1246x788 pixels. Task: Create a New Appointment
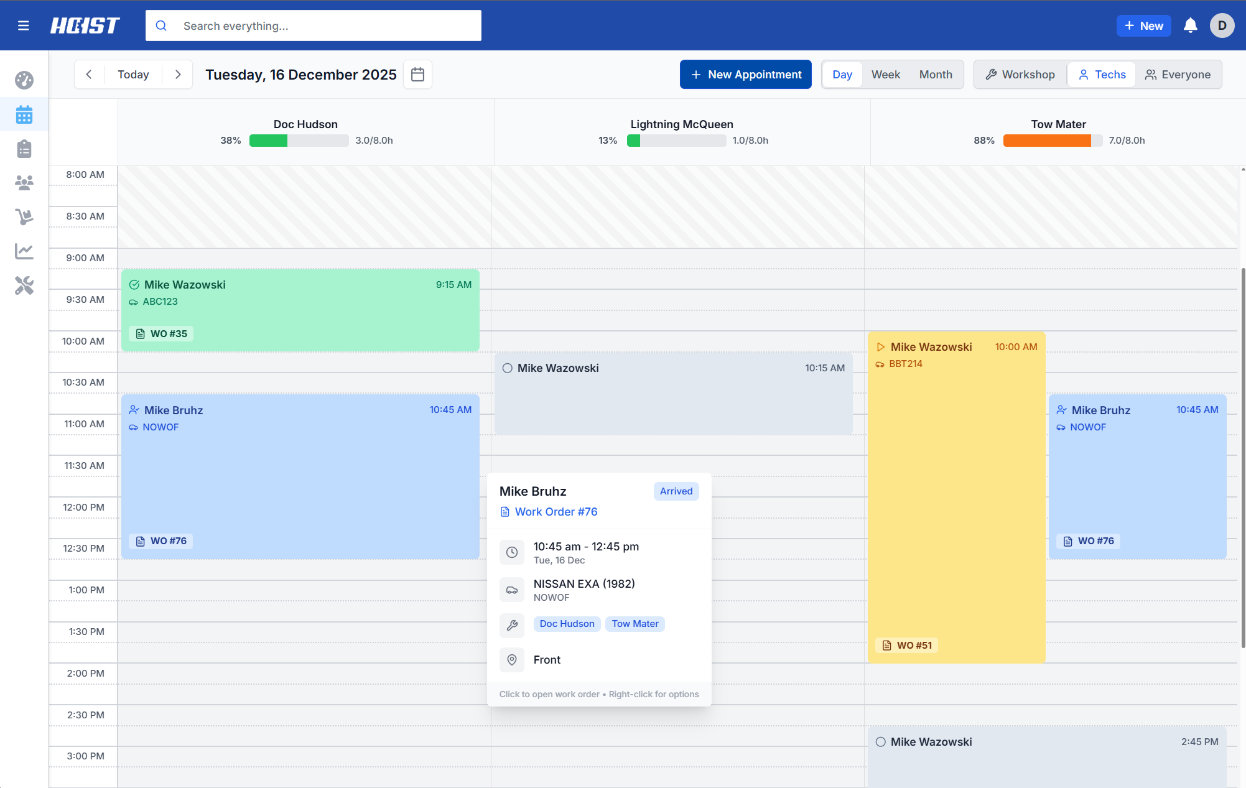(x=745, y=74)
